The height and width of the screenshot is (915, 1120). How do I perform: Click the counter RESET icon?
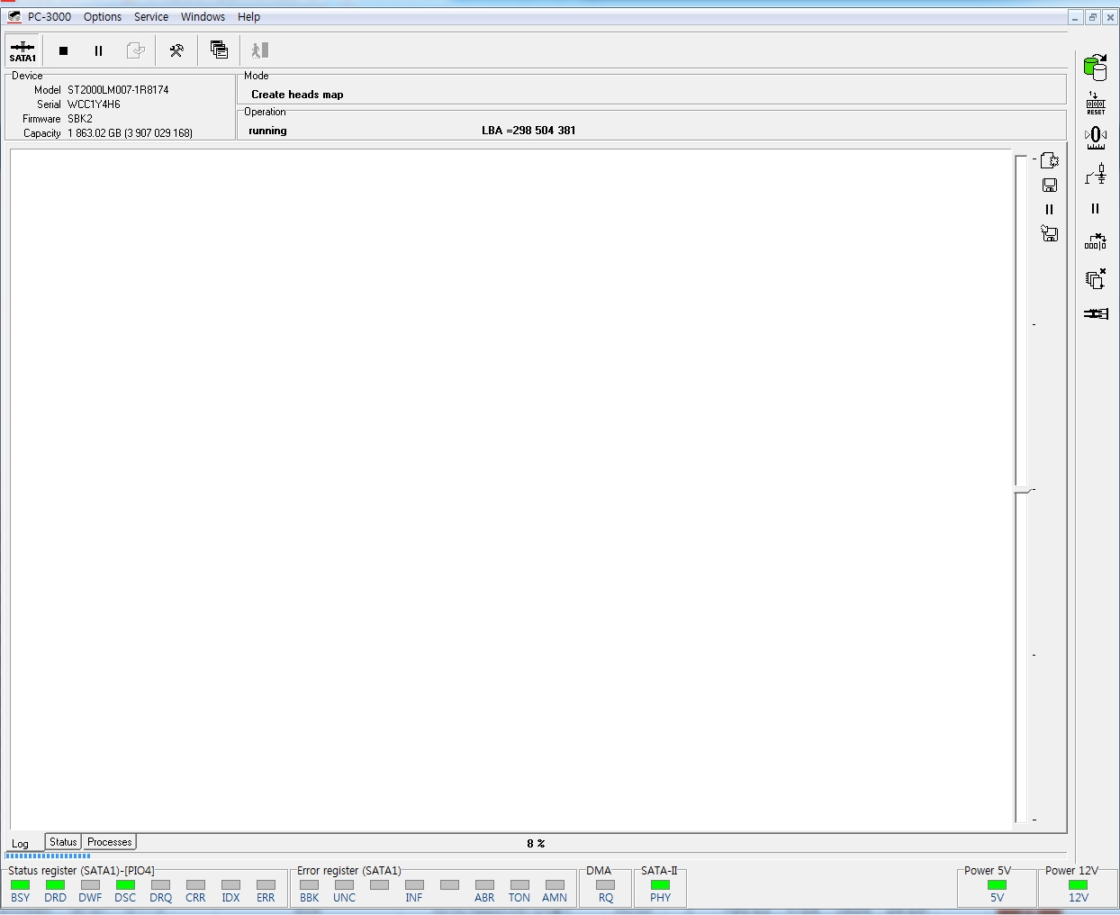(1096, 103)
